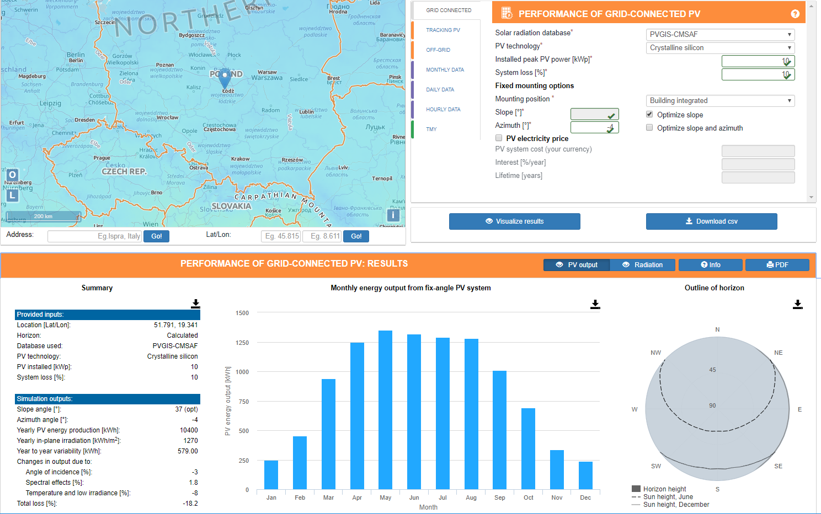Enable the PV electricity price checkbox

click(x=499, y=138)
